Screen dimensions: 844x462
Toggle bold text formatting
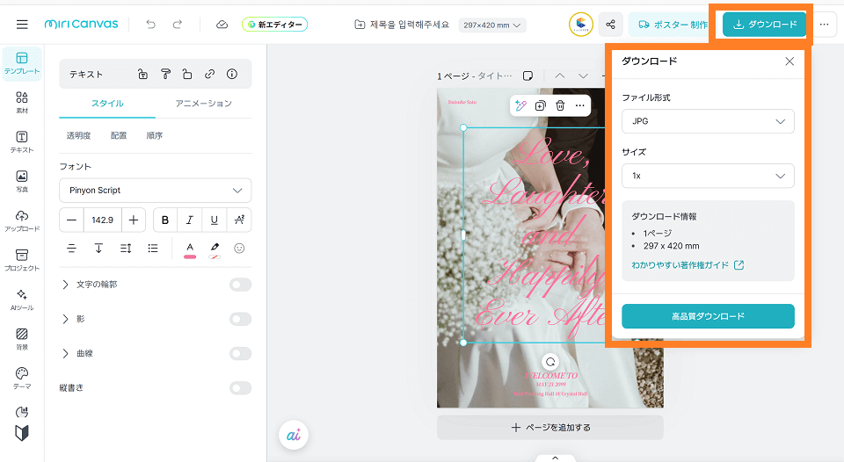tap(164, 220)
